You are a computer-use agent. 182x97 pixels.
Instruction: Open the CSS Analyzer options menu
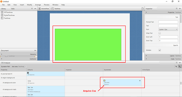click(180, 63)
